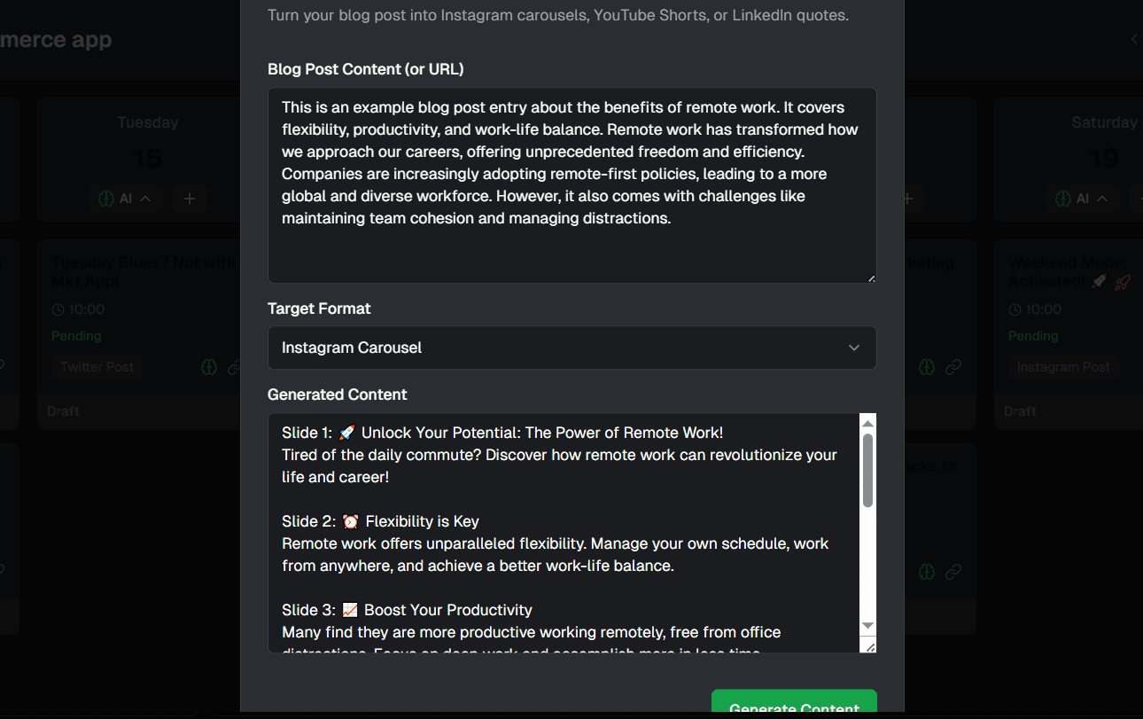Open the Target Format dropdown
Viewport: 1143px width, 719px height.
pos(571,348)
